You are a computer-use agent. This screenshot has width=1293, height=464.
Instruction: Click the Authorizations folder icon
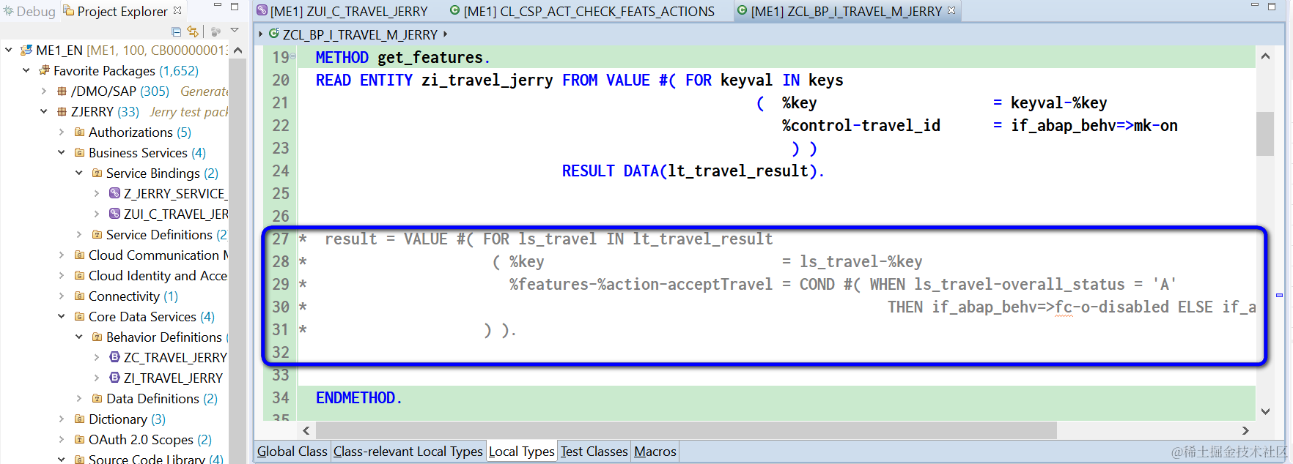79,132
